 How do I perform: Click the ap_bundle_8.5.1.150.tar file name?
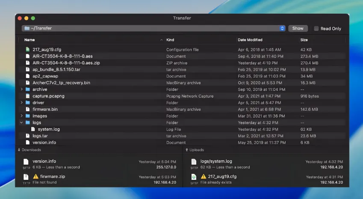pyautogui.click(x=56, y=69)
